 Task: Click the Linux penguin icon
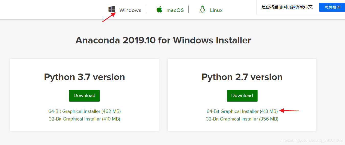202,10
